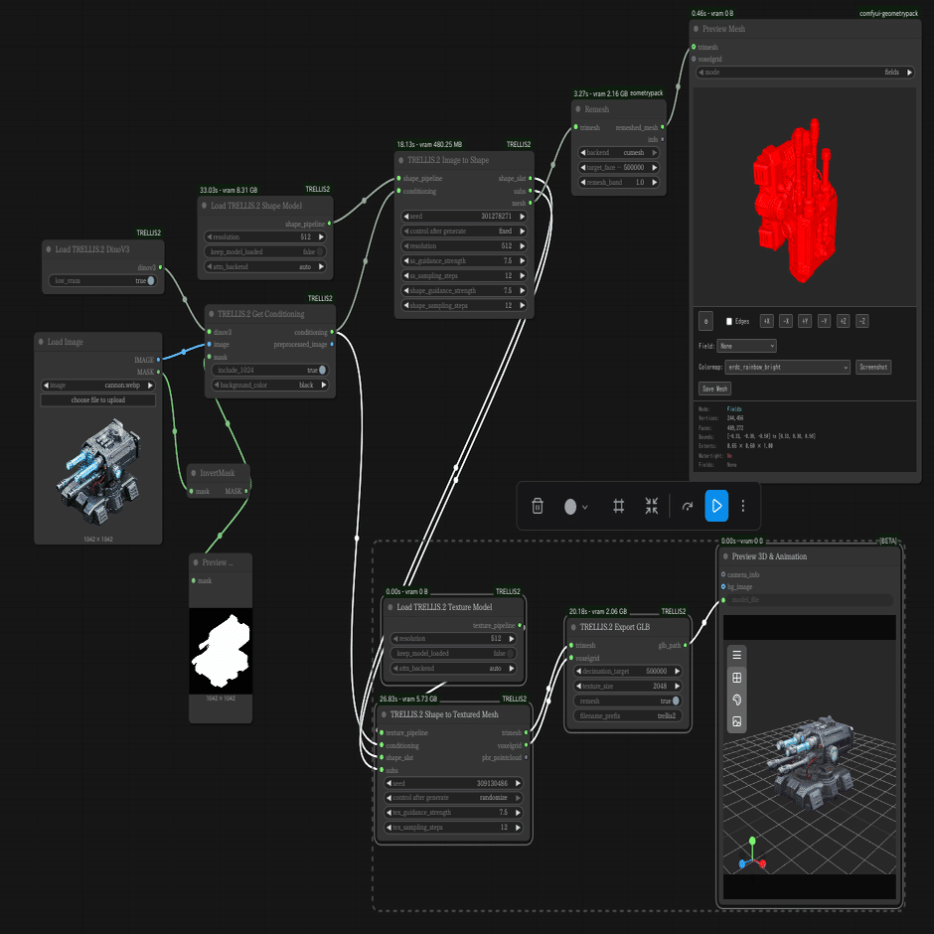Screen dimensions: 934x934
Task: Click the textured cannon model in Preview 3D
Action: (x=812, y=762)
